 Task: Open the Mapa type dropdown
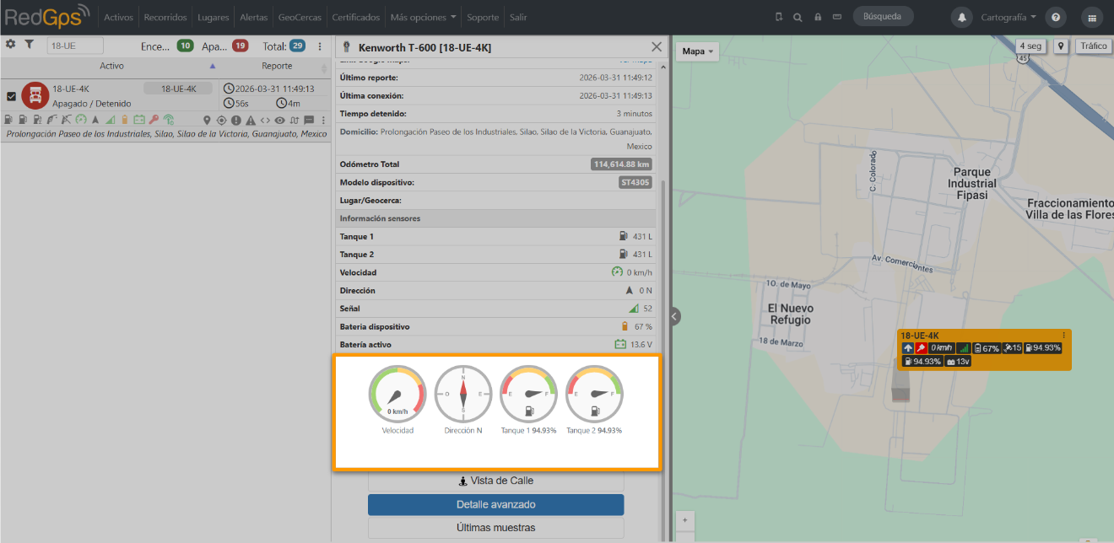[697, 51]
